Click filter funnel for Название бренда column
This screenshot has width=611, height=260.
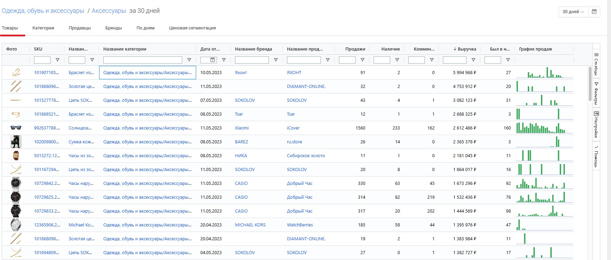click(x=276, y=60)
